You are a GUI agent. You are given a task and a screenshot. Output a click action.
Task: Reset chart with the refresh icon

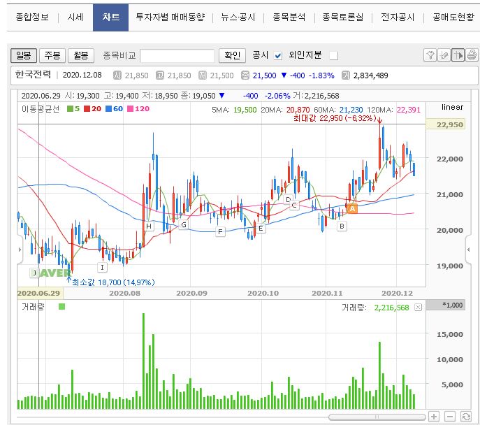tap(466, 417)
